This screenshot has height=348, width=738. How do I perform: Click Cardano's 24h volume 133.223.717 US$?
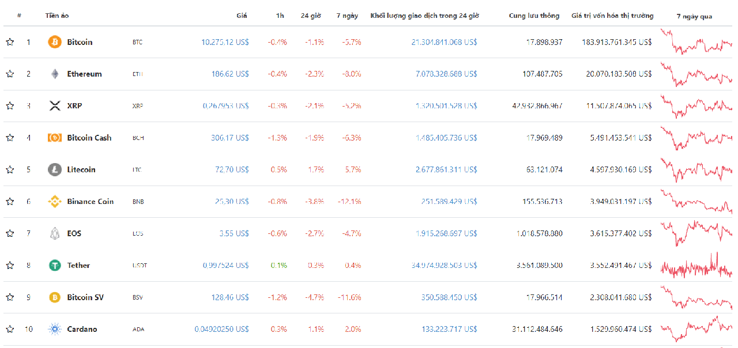(450, 329)
